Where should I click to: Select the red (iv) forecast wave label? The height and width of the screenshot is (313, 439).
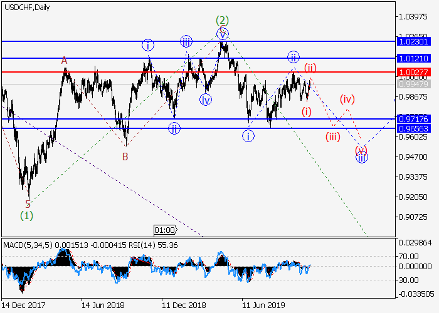(x=347, y=99)
